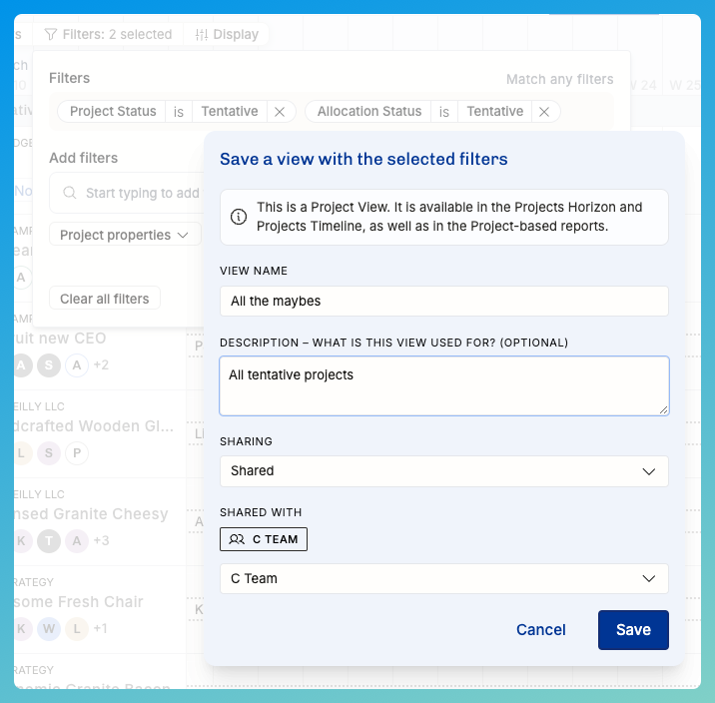Screen dimensions: 715x703
Task: Open the Sharing dropdown set to Shared
Action: pos(443,470)
